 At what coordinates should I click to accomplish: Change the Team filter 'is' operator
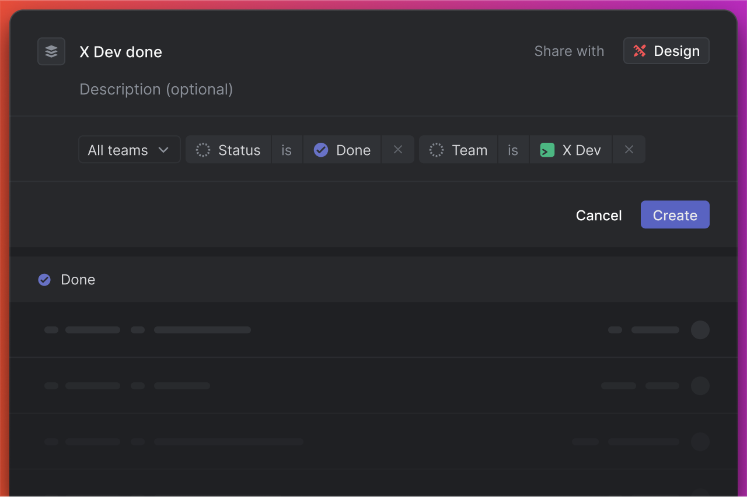point(513,150)
